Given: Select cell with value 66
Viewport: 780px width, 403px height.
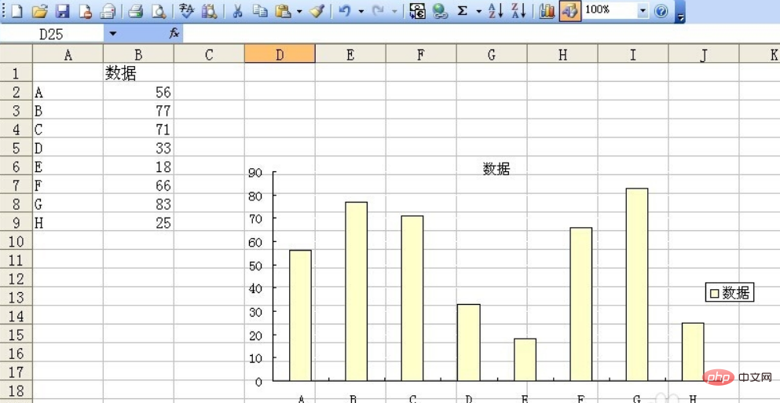Looking at the screenshot, I should [x=139, y=185].
